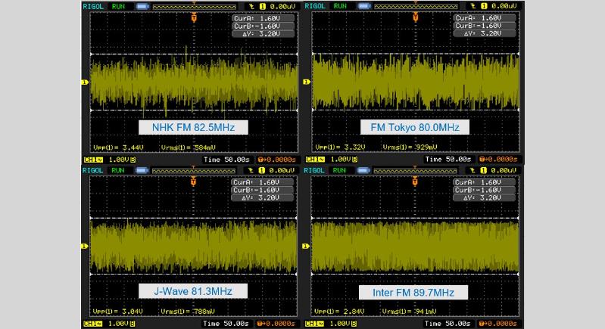The height and width of the screenshot is (329, 605).
Task: Click the Time 50.00s timebase under the NHK FM panel
Action: coord(226,160)
